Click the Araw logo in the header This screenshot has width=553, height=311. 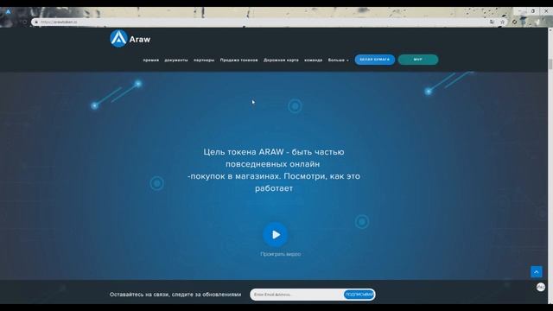coord(130,38)
